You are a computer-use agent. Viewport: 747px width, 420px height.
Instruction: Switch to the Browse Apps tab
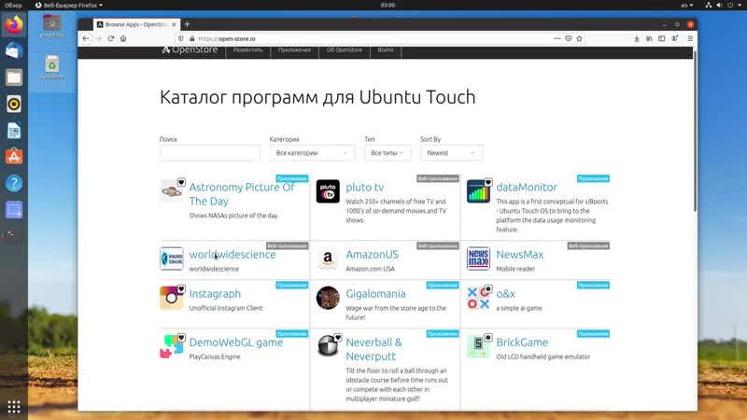(135, 24)
